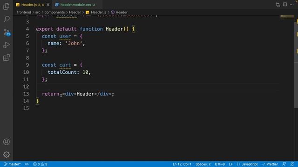This screenshot has width=298, height=167.
Task: Click the editor minimap
Action: pos(287,18)
